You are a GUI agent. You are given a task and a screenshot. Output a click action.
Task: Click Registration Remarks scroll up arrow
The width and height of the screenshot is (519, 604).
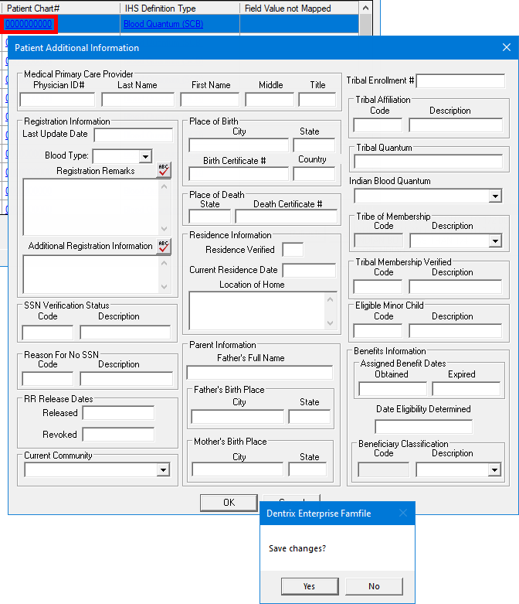pyautogui.click(x=165, y=187)
